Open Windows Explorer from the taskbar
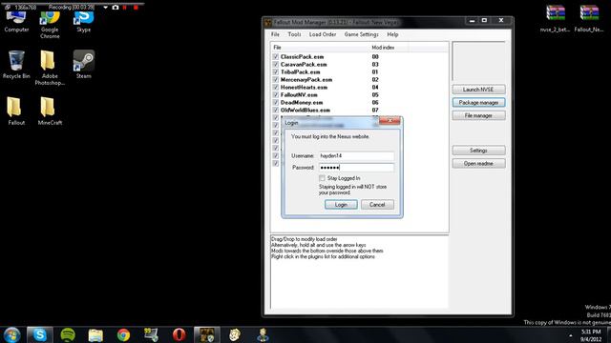611x343 pixels. coord(95,334)
